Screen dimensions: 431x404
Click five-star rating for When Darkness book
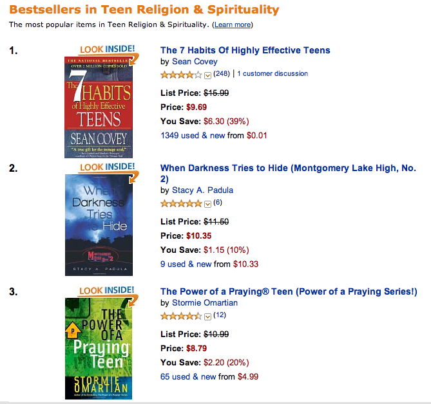(181, 203)
